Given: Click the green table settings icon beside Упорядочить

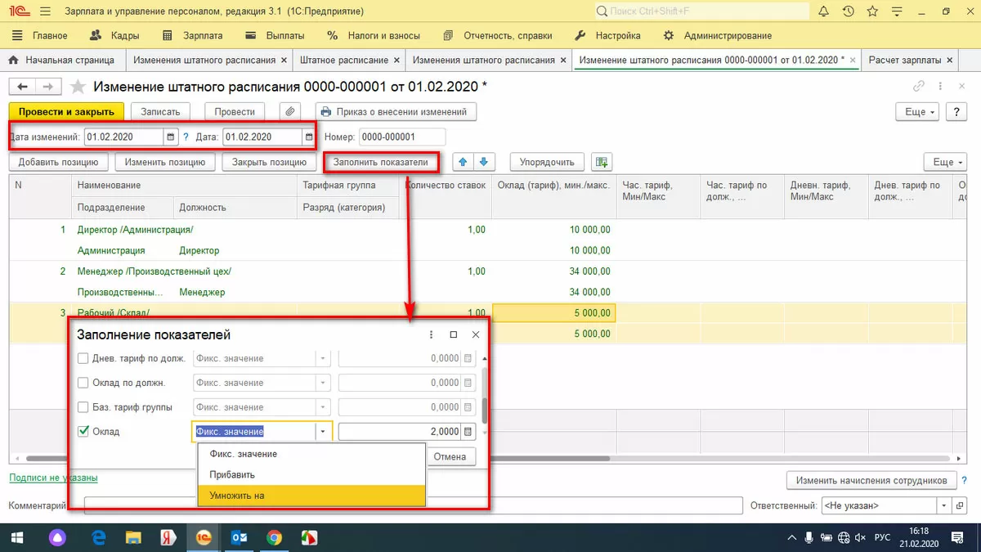Looking at the screenshot, I should click(x=602, y=162).
